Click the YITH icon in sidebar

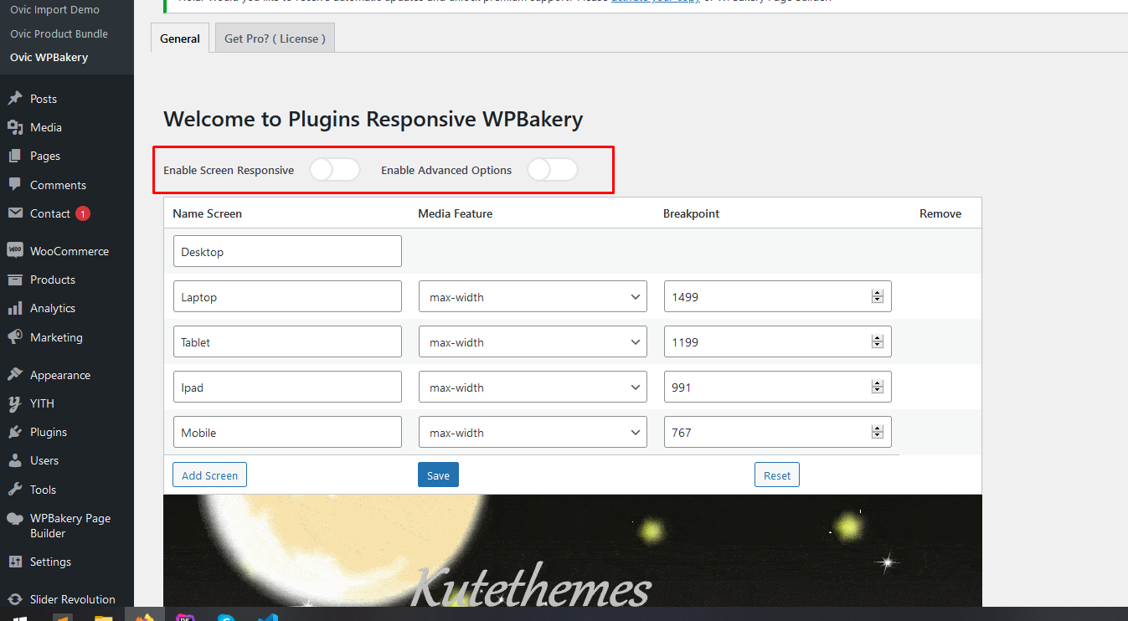[x=15, y=403]
